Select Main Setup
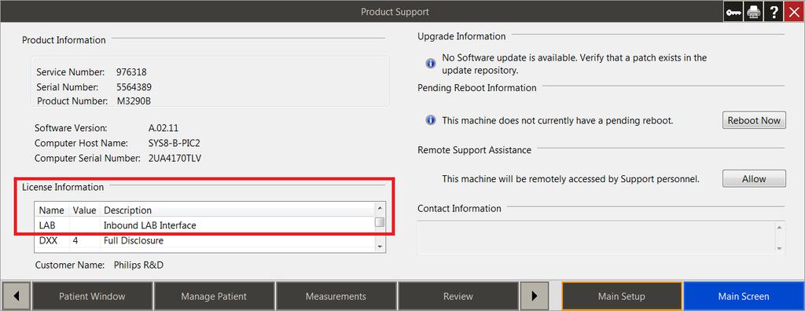This screenshot has width=805, height=311. click(x=621, y=296)
